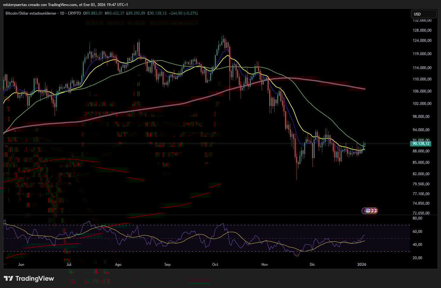Viewport: 441px width, 288px height.
Task: Open the USD currency selector
Action: pyautogui.click(x=424, y=14)
